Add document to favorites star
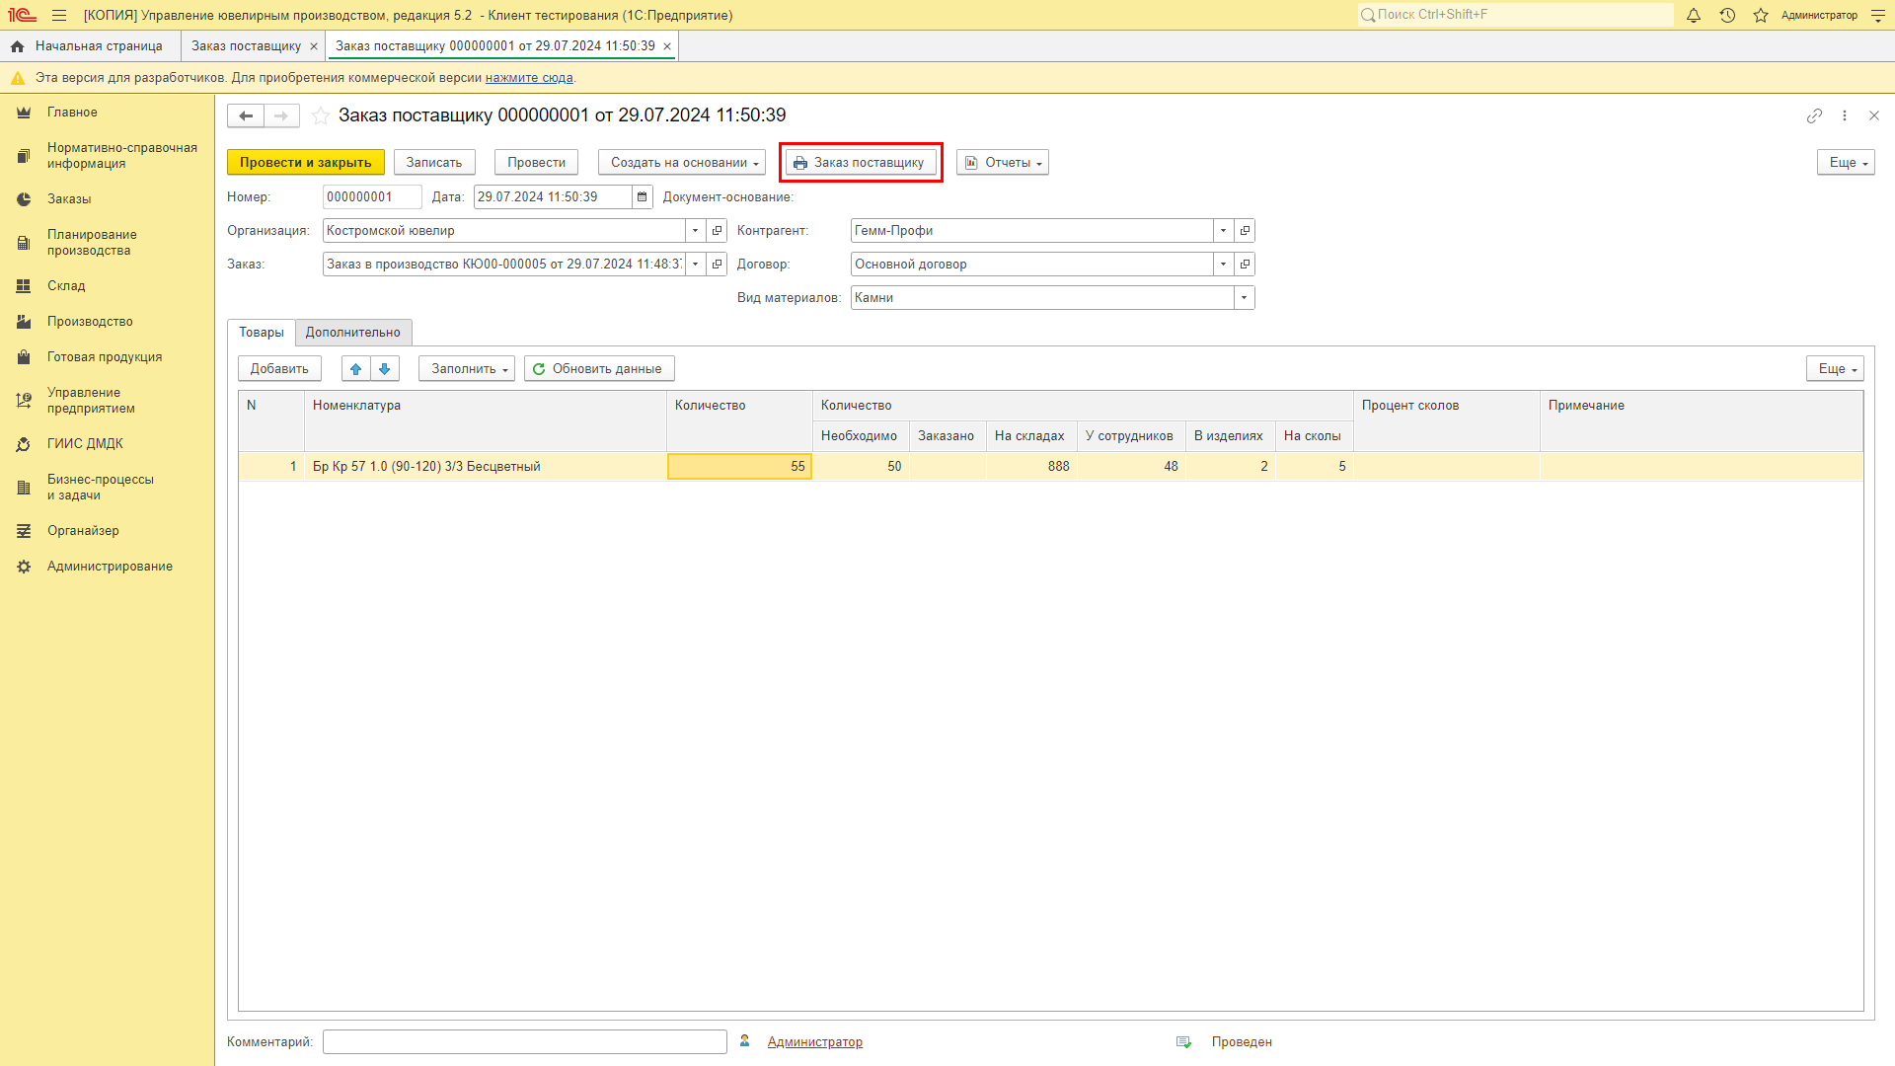The height and width of the screenshot is (1066, 1895). [321, 115]
